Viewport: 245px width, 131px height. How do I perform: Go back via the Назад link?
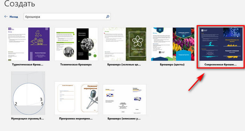(14, 17)
